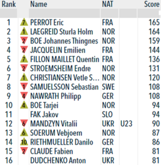Image resolution: width=161 pixels, height=165 pixels.
Task: Click the green up-7 triangle beside PERROT Eric
Action: pos(24,22)
